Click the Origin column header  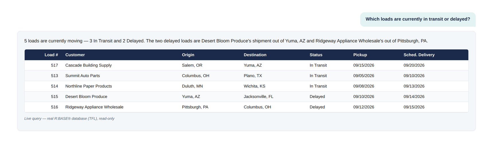188,55
